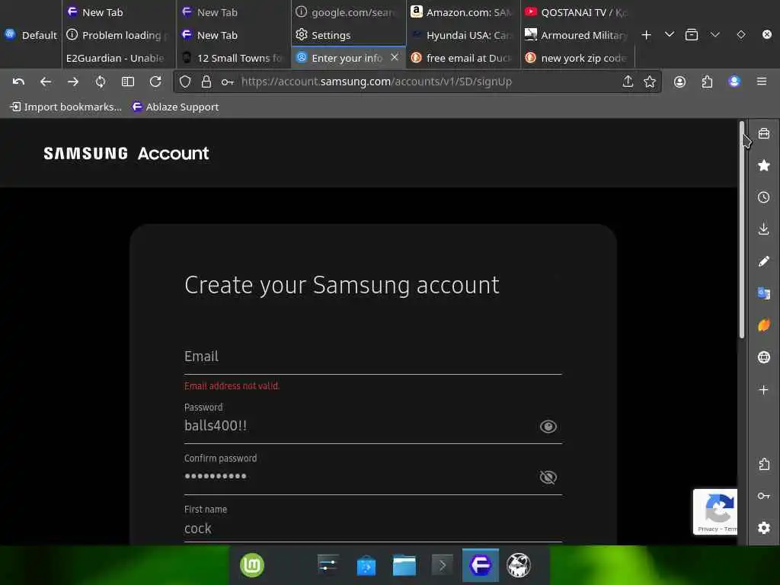Switch to QOSTANAI TV tab
Image resolution: width=780 pixels, height=585 pixels.
577,12
